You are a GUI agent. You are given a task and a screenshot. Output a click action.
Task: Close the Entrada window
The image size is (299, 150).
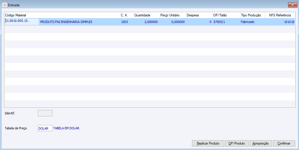point(293,5)
